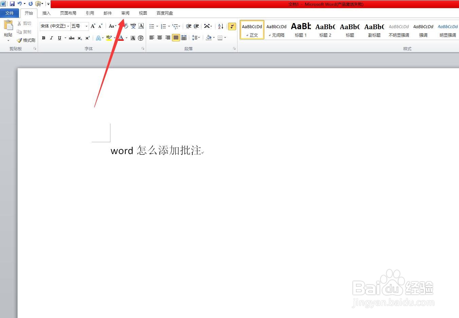Open the Paragraph dialog launcher

click(234, 49)
